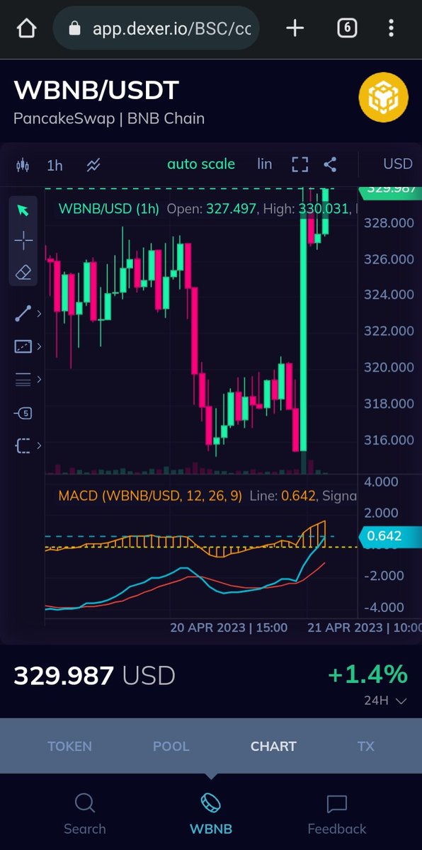Expand the horizontal lines tool options
Viewport: 422px width, 850px height.
(39, 380)
